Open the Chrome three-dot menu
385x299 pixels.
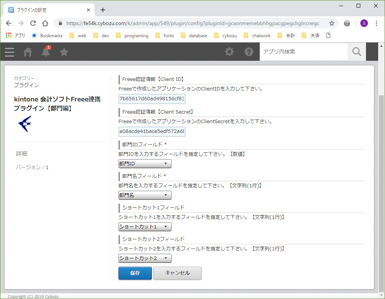pos(376,23)
